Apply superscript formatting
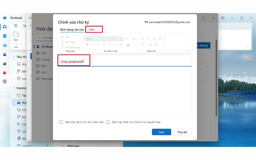256x160 pixels. coord(115,45)
